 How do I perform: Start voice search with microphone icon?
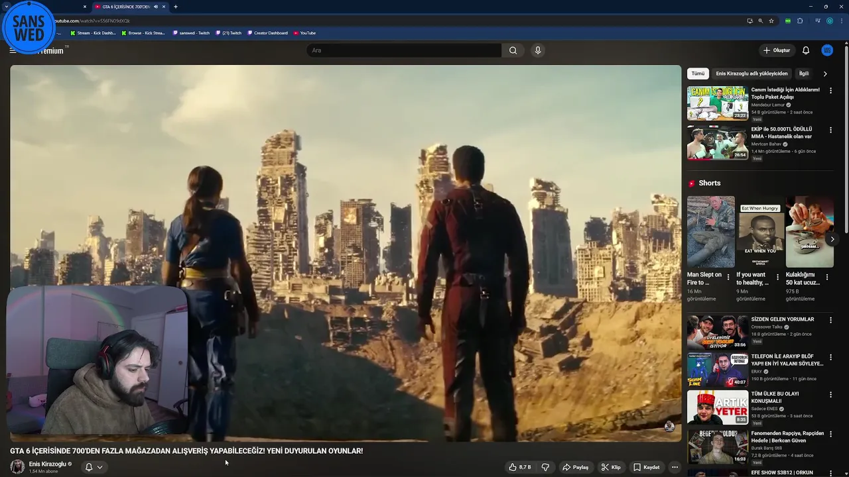tap(538, 50)
